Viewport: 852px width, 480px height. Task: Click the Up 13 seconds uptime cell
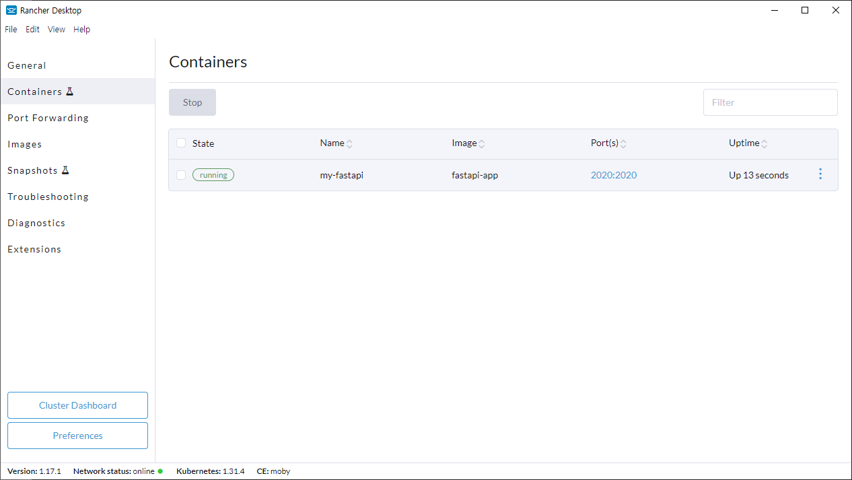point(758,175)
